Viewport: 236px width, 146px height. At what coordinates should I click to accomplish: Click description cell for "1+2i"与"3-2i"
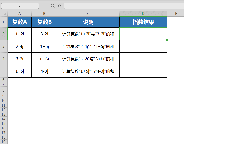coord(88,34)
